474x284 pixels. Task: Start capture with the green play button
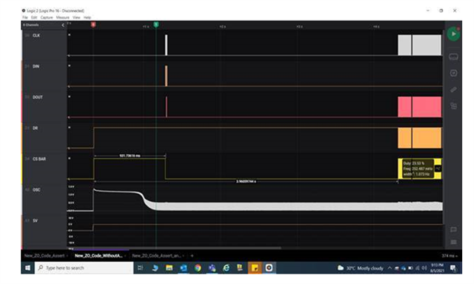click(453, 34)
